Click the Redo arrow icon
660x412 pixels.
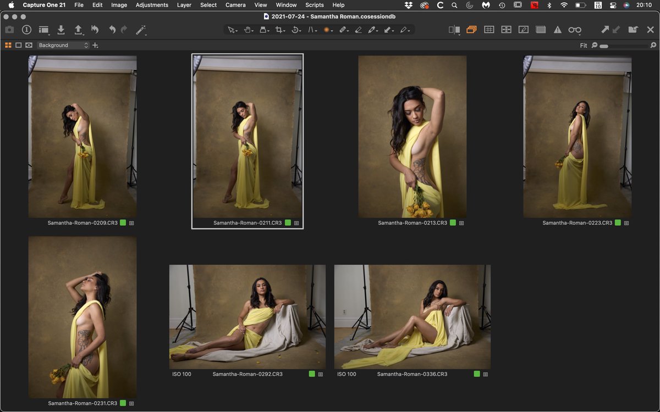point(124,30)
